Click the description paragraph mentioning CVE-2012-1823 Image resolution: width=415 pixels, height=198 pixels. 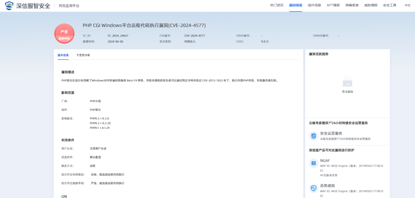pos(170,80)
